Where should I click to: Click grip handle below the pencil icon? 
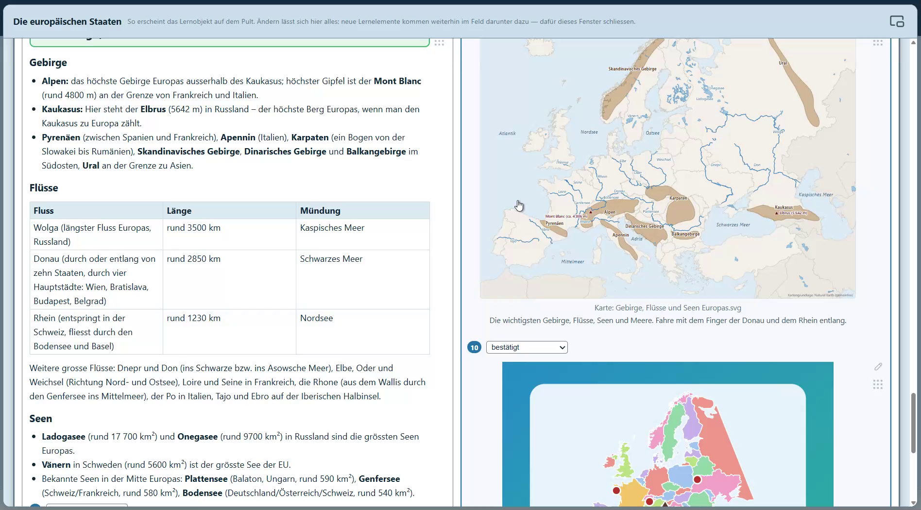tap(878, 385)
